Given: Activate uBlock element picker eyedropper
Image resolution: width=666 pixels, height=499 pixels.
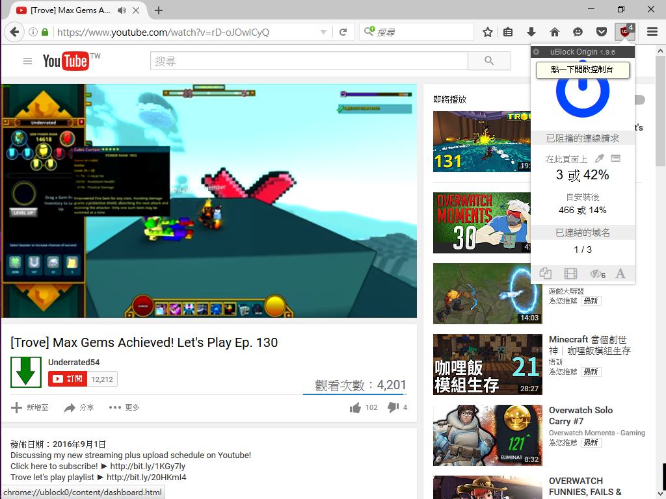Looking at the screenshot, I should [x=600, y=159].
